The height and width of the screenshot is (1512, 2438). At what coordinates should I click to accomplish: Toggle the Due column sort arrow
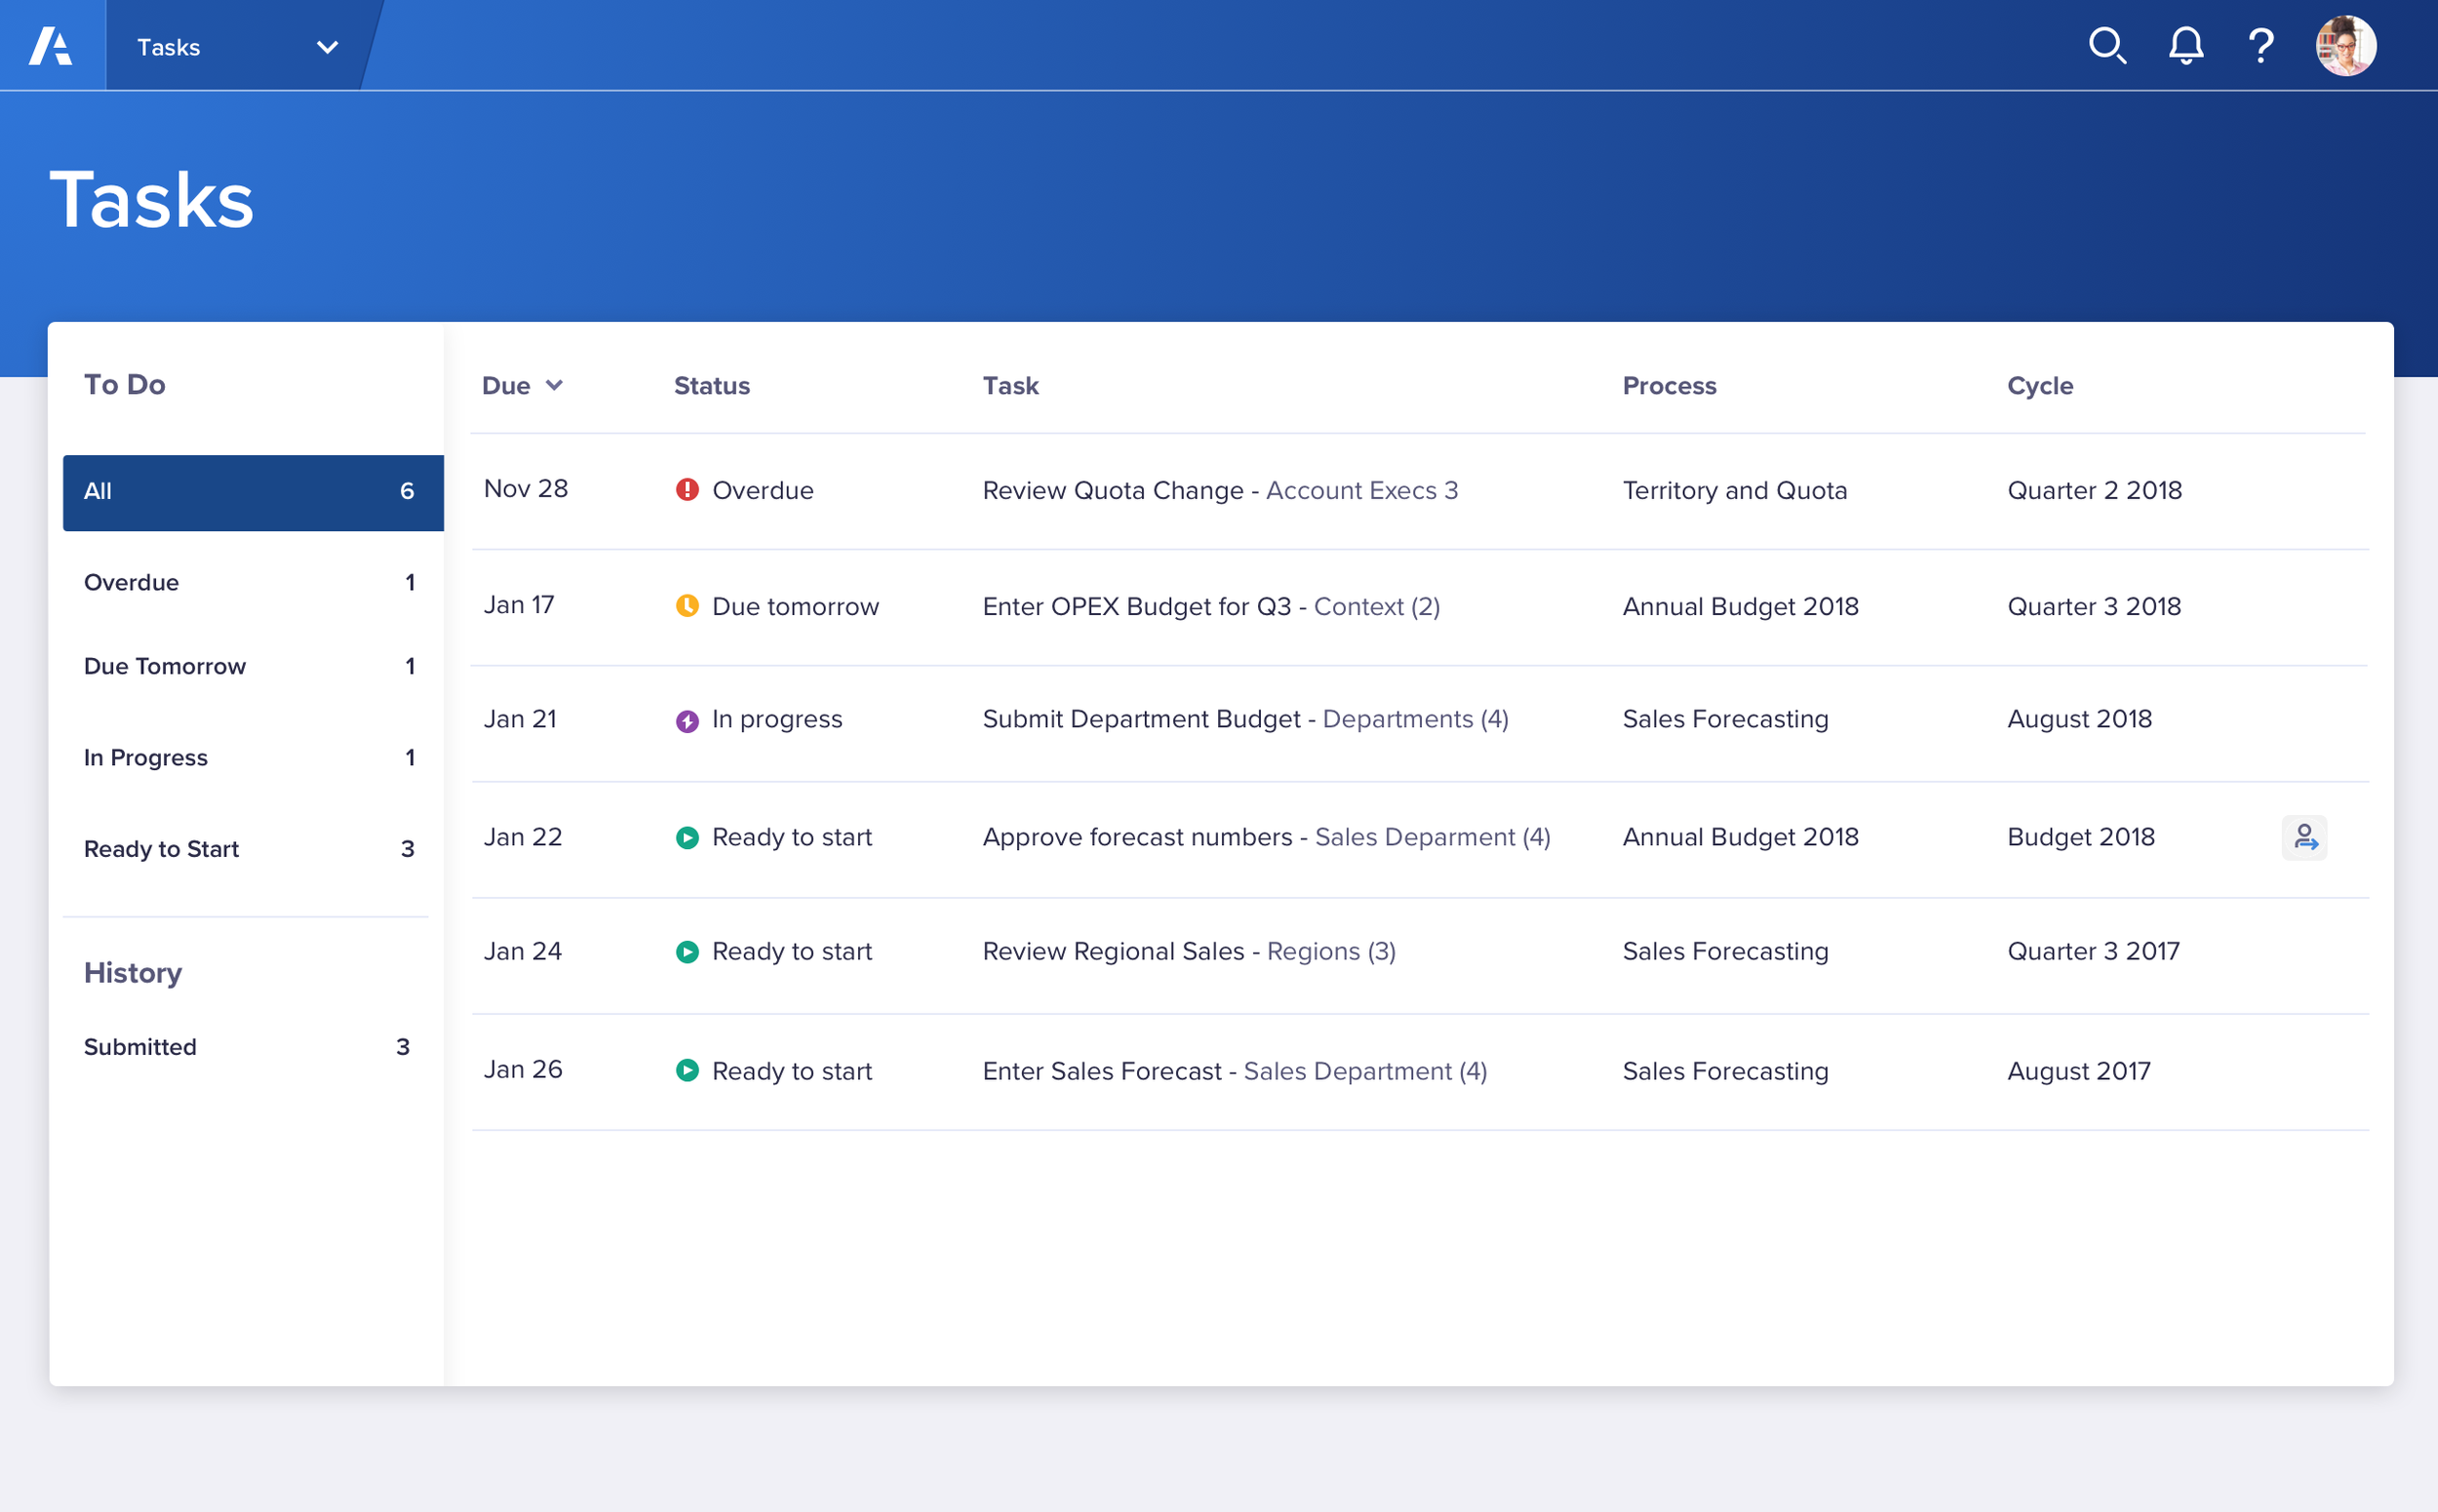(554, 386)
